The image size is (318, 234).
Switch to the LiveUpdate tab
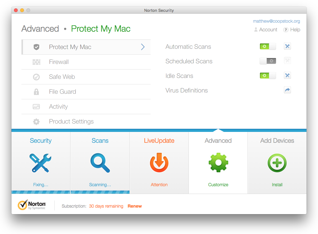pos(159,163)
